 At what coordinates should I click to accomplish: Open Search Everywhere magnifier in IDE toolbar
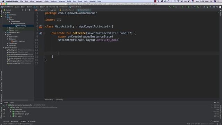coord(217,7)
